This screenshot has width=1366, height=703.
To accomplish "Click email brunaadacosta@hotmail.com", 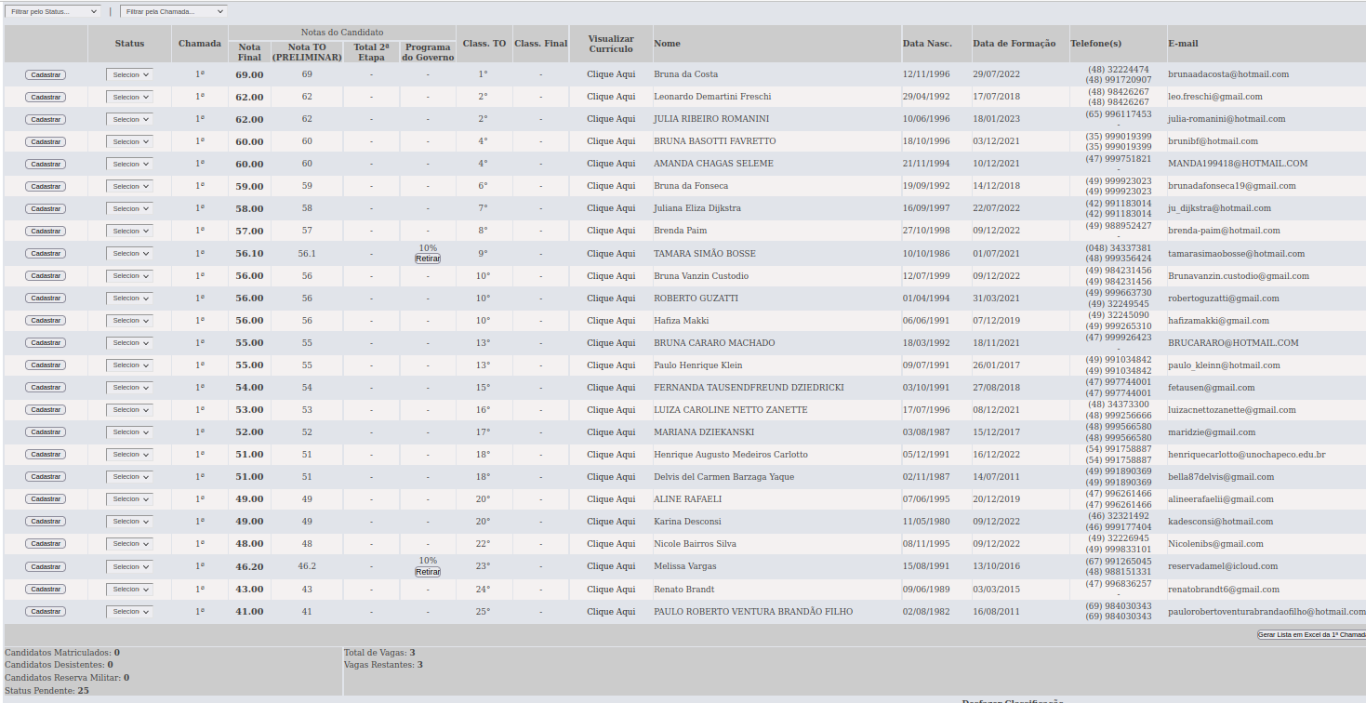I will click(1228, 74).
